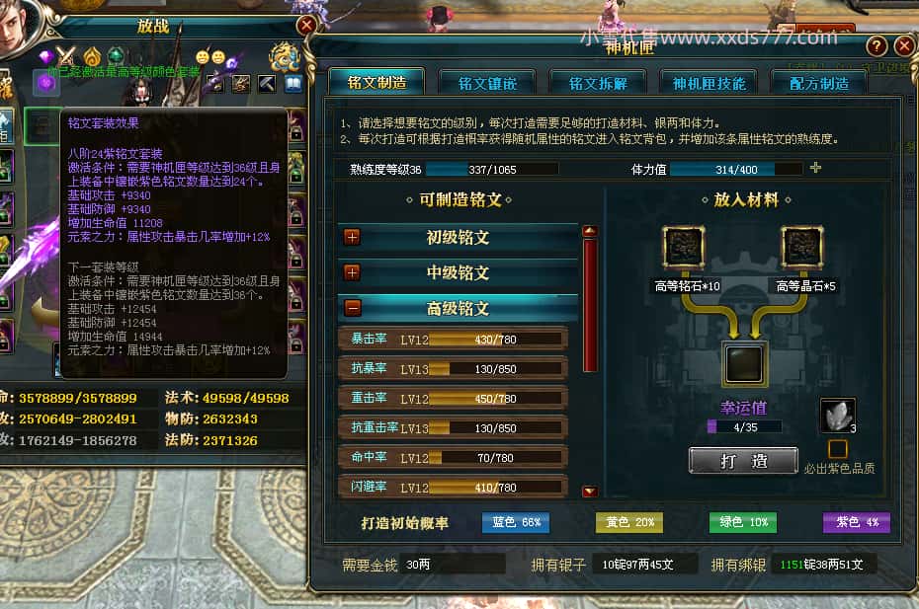Click the question mark help icon

877,45
